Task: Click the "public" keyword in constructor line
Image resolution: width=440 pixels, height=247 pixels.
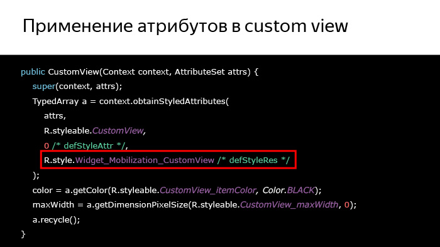Action: coord(33,72)
